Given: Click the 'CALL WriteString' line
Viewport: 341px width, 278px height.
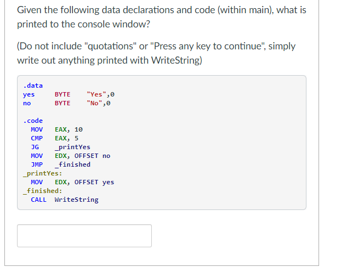Looking at the screenshot, I should 65,200.
